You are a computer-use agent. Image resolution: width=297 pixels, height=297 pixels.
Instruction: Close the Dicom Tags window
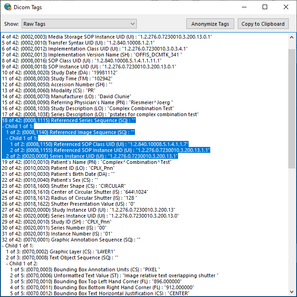point(286,7)
